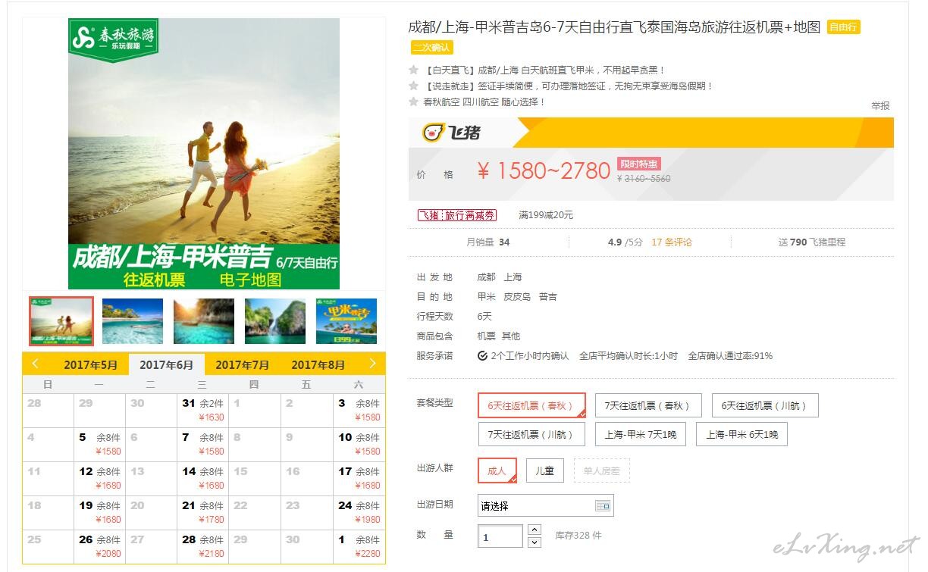Click the main product image
The height and width of the screenshot is (572, 928).
pos(204,154)
